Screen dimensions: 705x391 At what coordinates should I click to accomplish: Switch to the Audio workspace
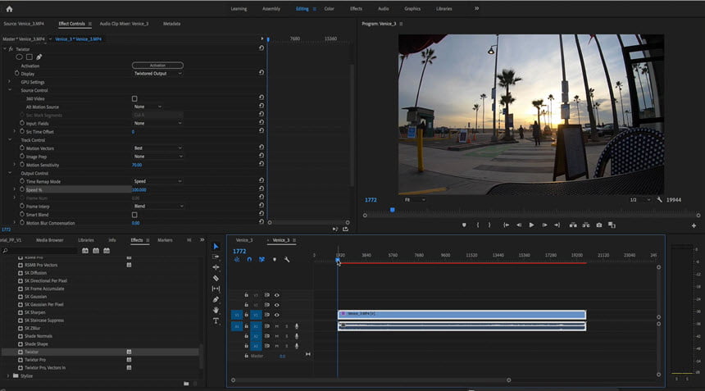coord(383,8)
